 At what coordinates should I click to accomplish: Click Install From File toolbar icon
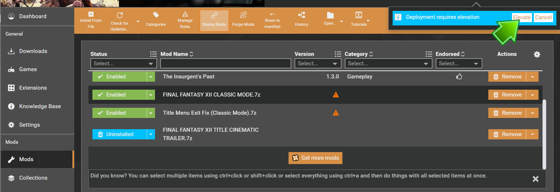[91, 15]
